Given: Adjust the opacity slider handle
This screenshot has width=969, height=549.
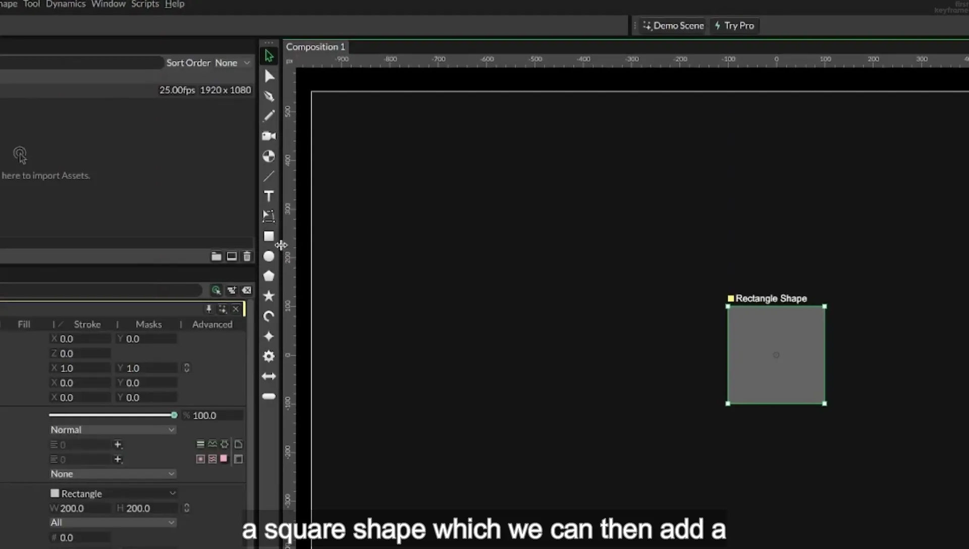Looking at the screenshot, I should pos(174,415).
